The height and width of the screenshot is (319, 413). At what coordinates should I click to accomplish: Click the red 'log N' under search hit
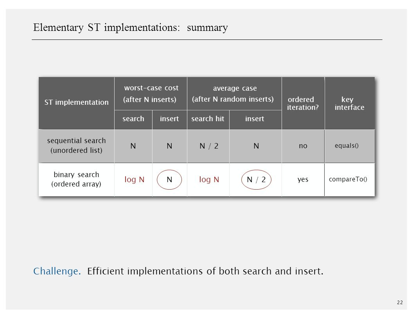coord(209,179)
